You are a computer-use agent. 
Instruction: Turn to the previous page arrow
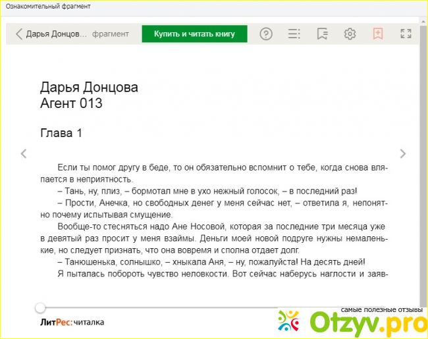point(24,154)
